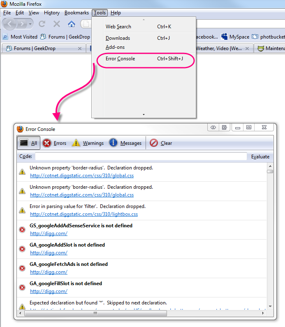The height and width of the screenshot is (327, 285).
Task: Click the horizontal scrollbar in Error Console
Action: (x=95, y=313)
